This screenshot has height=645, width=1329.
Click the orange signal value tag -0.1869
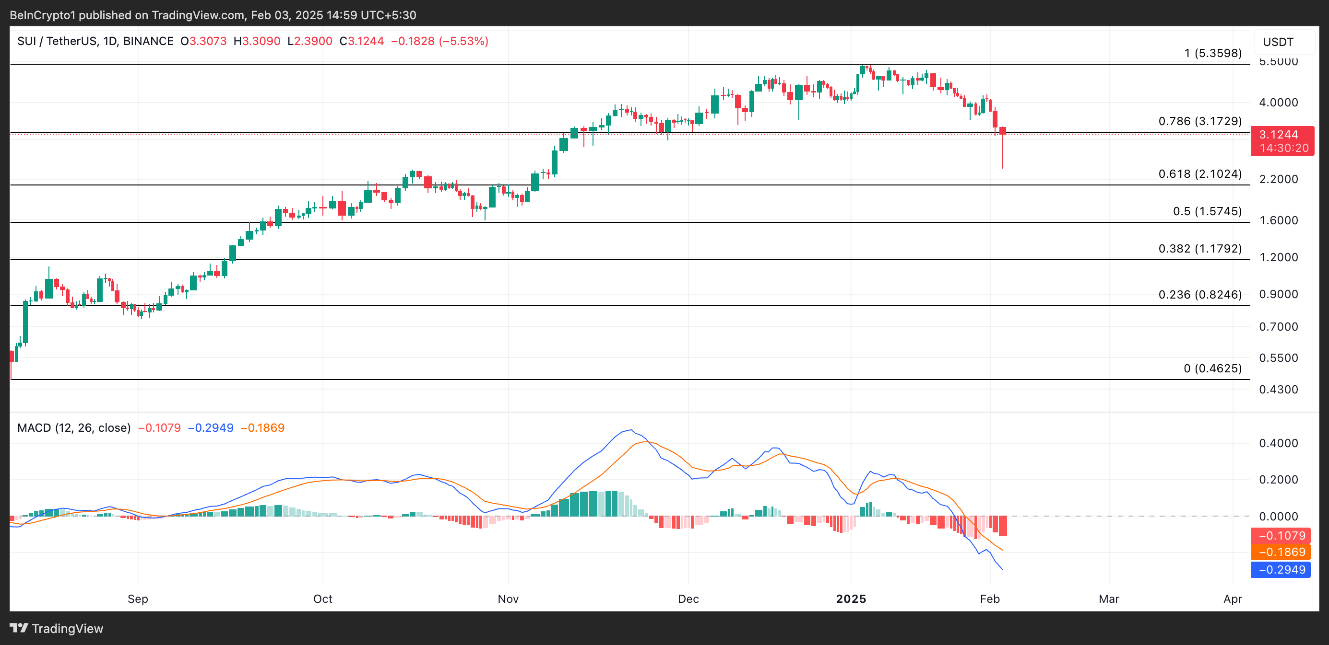[x=1281, y=552]
